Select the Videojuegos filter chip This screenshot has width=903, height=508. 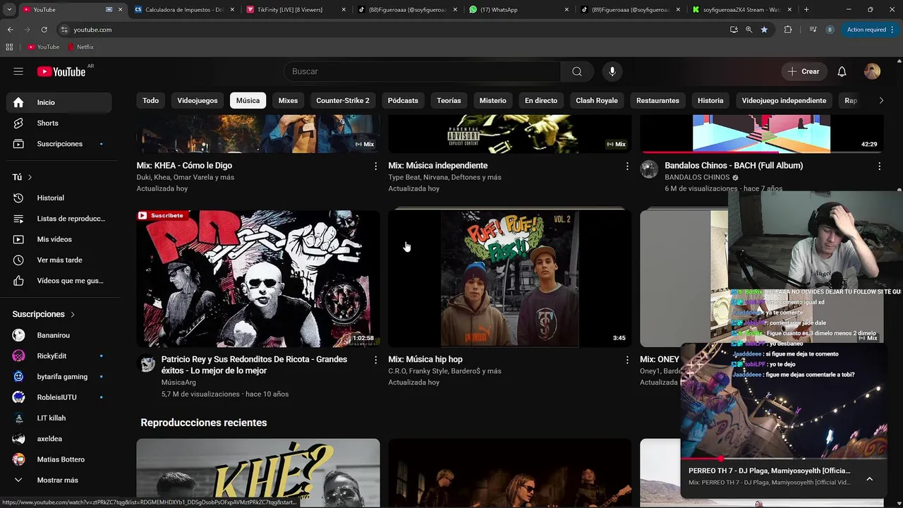click(198, 100)
